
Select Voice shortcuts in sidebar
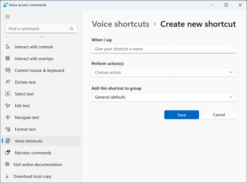(41, 141)
